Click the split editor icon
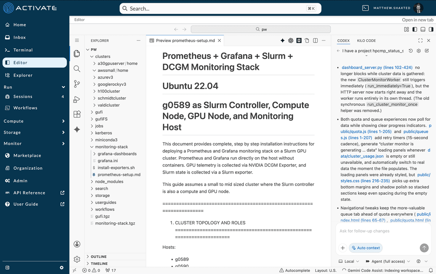Viewport: 436px width, 274px height. (x=315, y=41)
